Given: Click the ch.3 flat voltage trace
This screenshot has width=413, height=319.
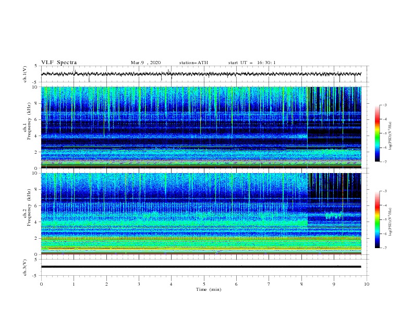Looking at the screenshot, I should [201, 267].
